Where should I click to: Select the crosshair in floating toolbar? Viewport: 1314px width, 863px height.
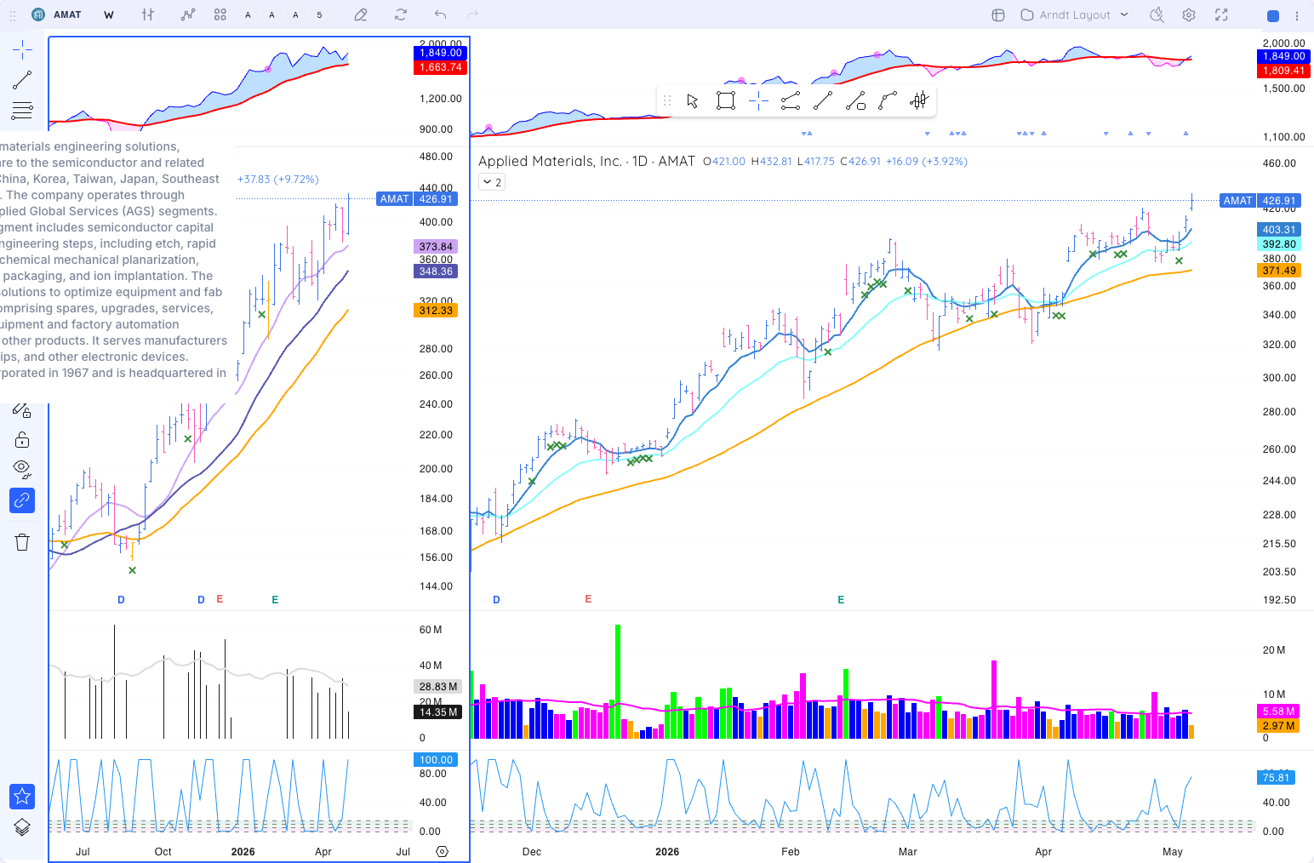click(758, 101)
